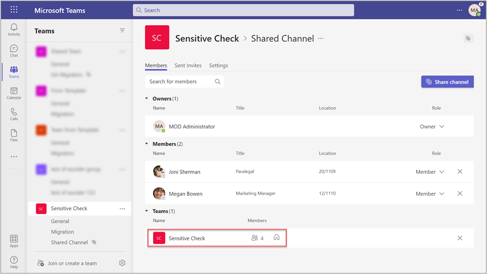This screenshot has height=274, width=487.
Task: Collapse the Owners section
Action: pos(148,98)
